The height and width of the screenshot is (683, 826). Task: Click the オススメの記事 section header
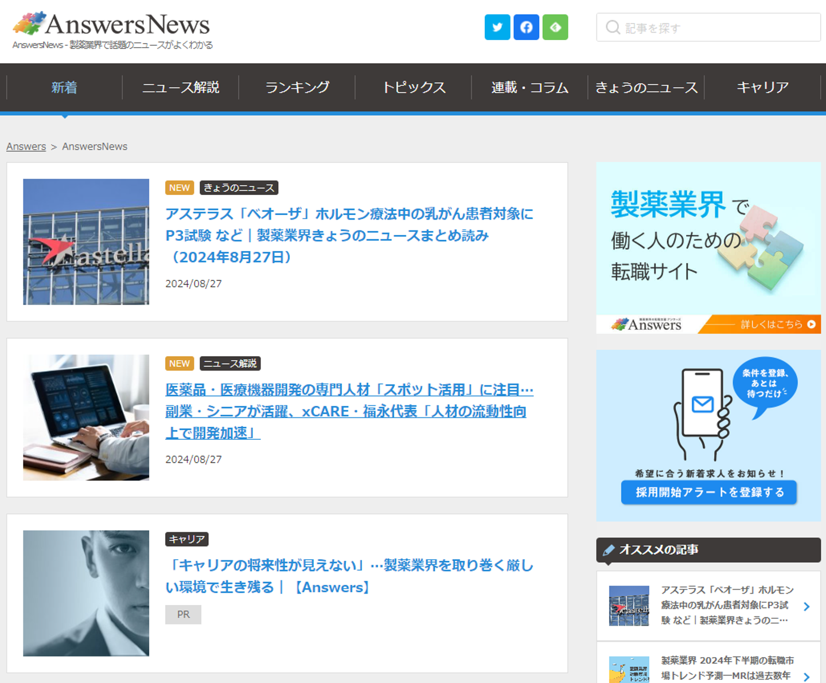pyautogui.click(x=708, y=550)
